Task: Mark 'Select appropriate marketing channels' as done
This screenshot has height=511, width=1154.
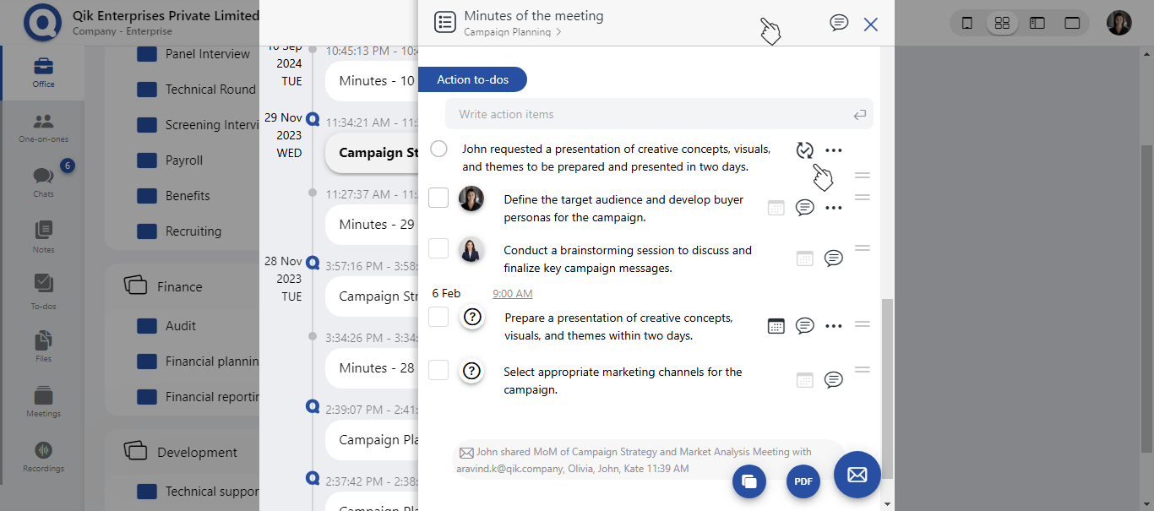Action: (x=438, y=370)
